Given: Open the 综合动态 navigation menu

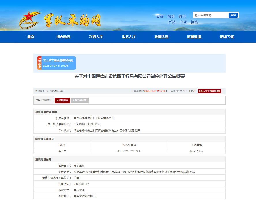Looking at the screenshot, I should 63,37.
